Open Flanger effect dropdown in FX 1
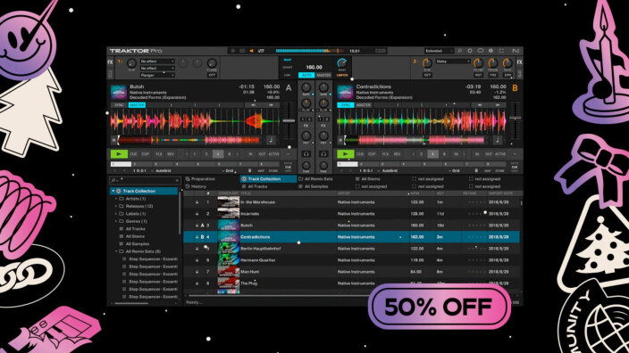This screenshot has width=629, height=353. (x=157, y=75)
